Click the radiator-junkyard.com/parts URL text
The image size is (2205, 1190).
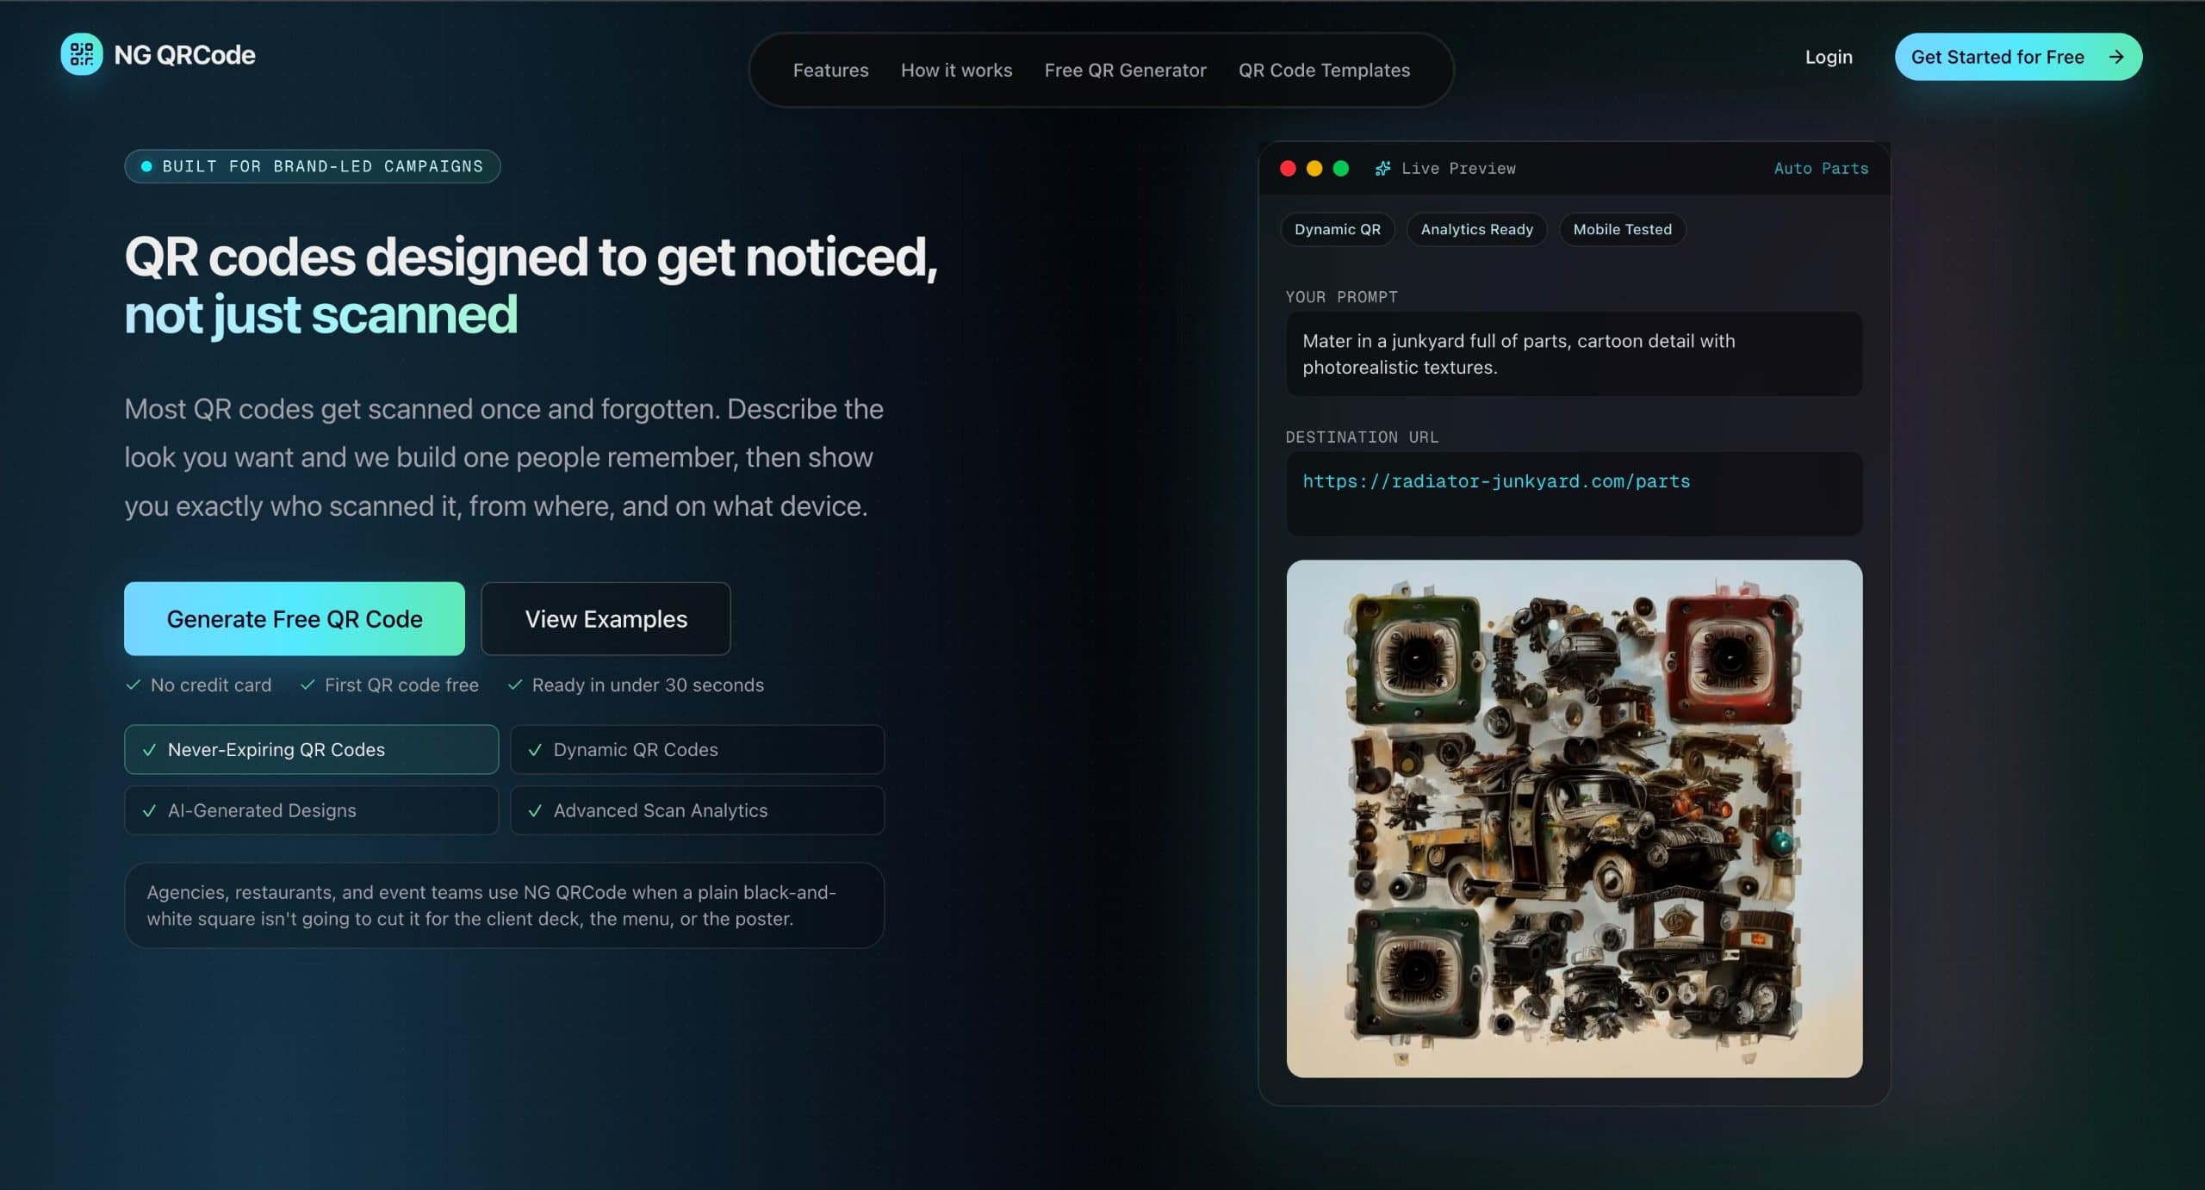1496,481
